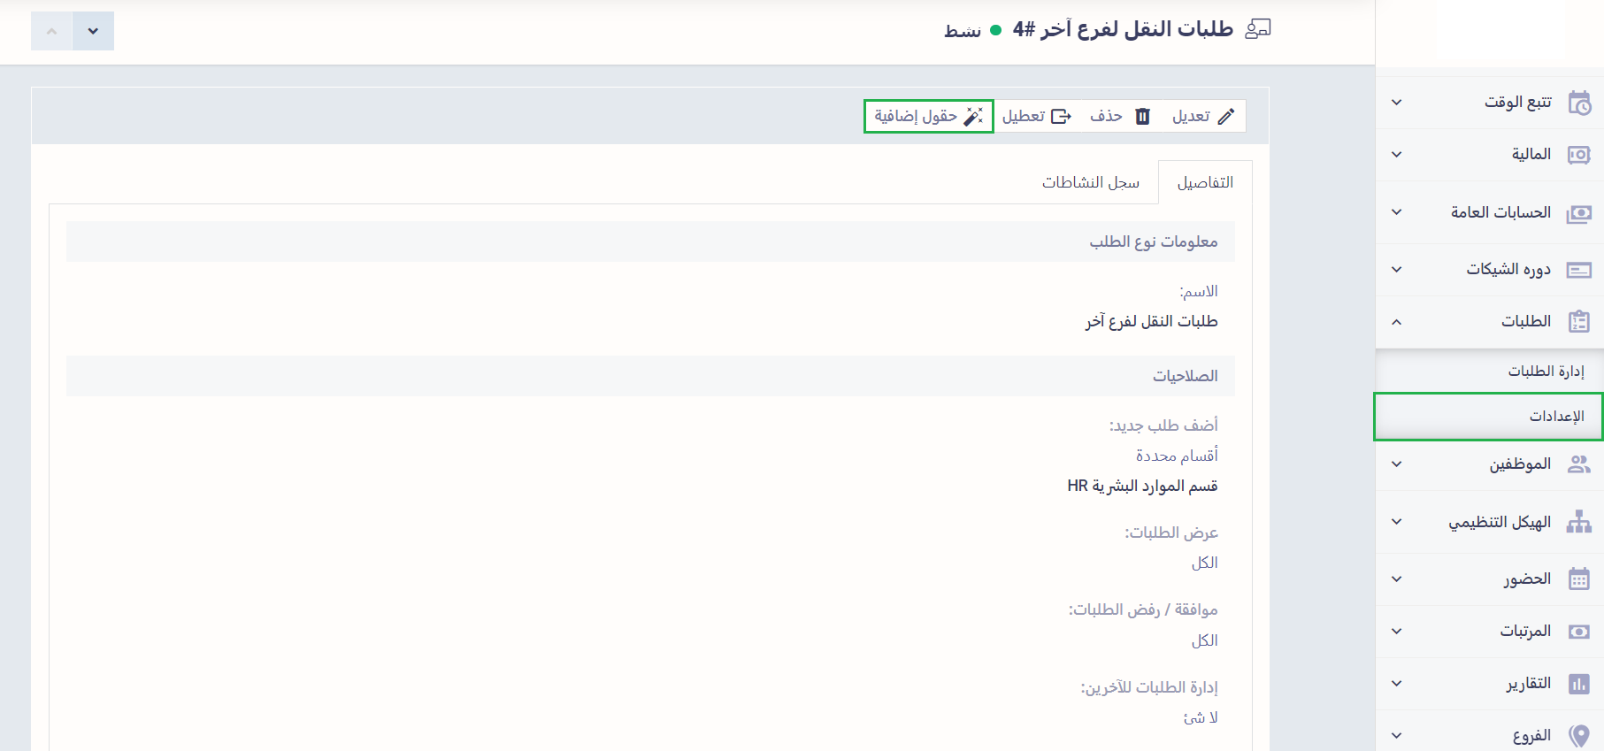Click the Time Tracking (تتبع الوقت) sidebar icon

1579,103
